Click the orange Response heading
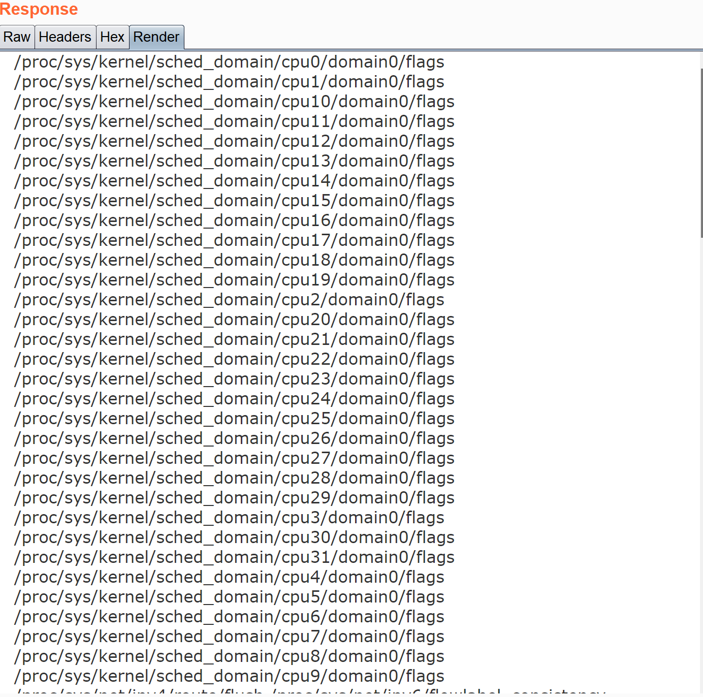This screenshot has width=703, height=697. pos(39,9)
